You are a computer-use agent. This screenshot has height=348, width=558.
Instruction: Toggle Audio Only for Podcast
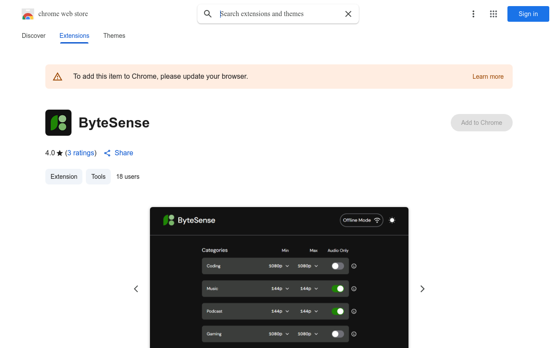[x=338, y=311]
